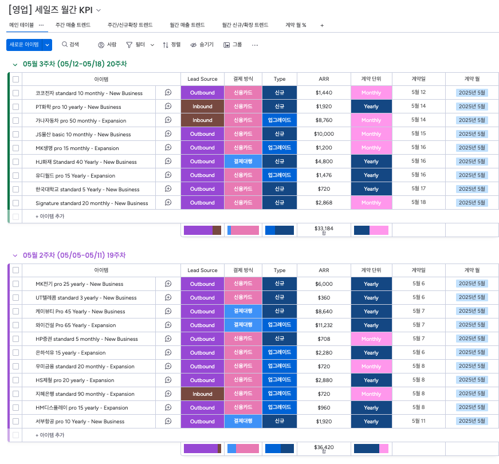Select all items in 05월 3주차 group
Viewport: 499px width, 464px height.
coord(16,79)
